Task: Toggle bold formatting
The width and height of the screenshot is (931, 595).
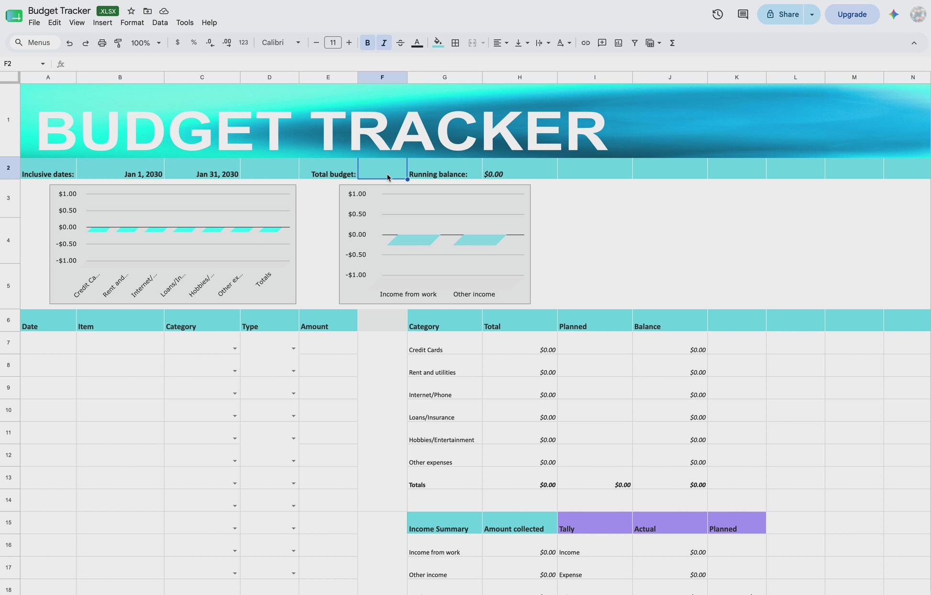Action: pyautogui.click(x=367, y=43)
